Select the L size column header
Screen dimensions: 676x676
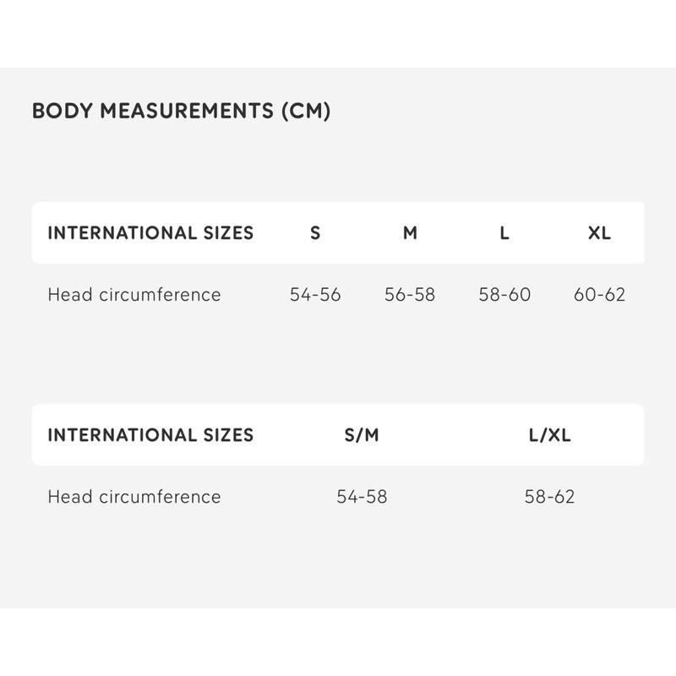[x=504, y=233]
